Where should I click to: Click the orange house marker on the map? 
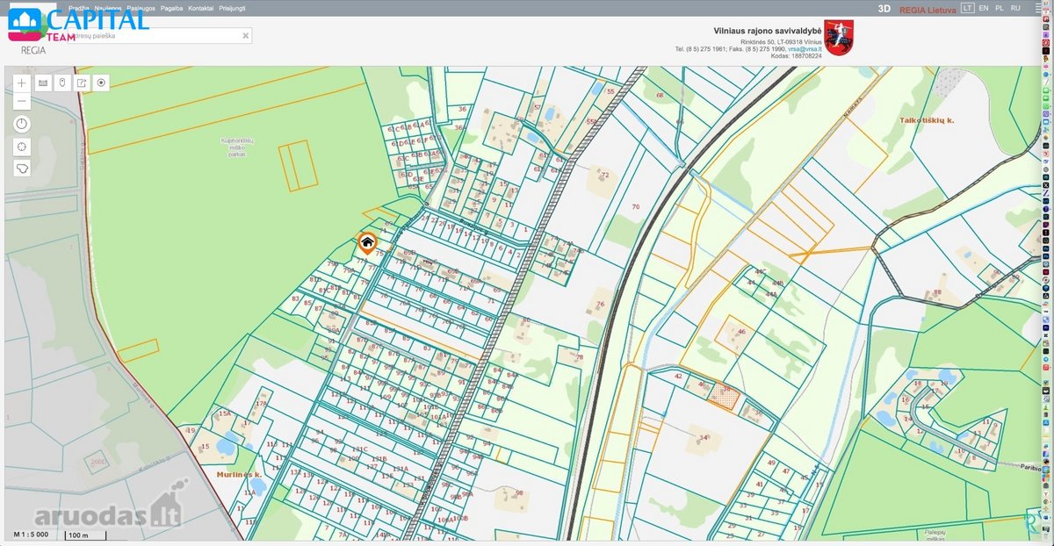click(367, 242)
